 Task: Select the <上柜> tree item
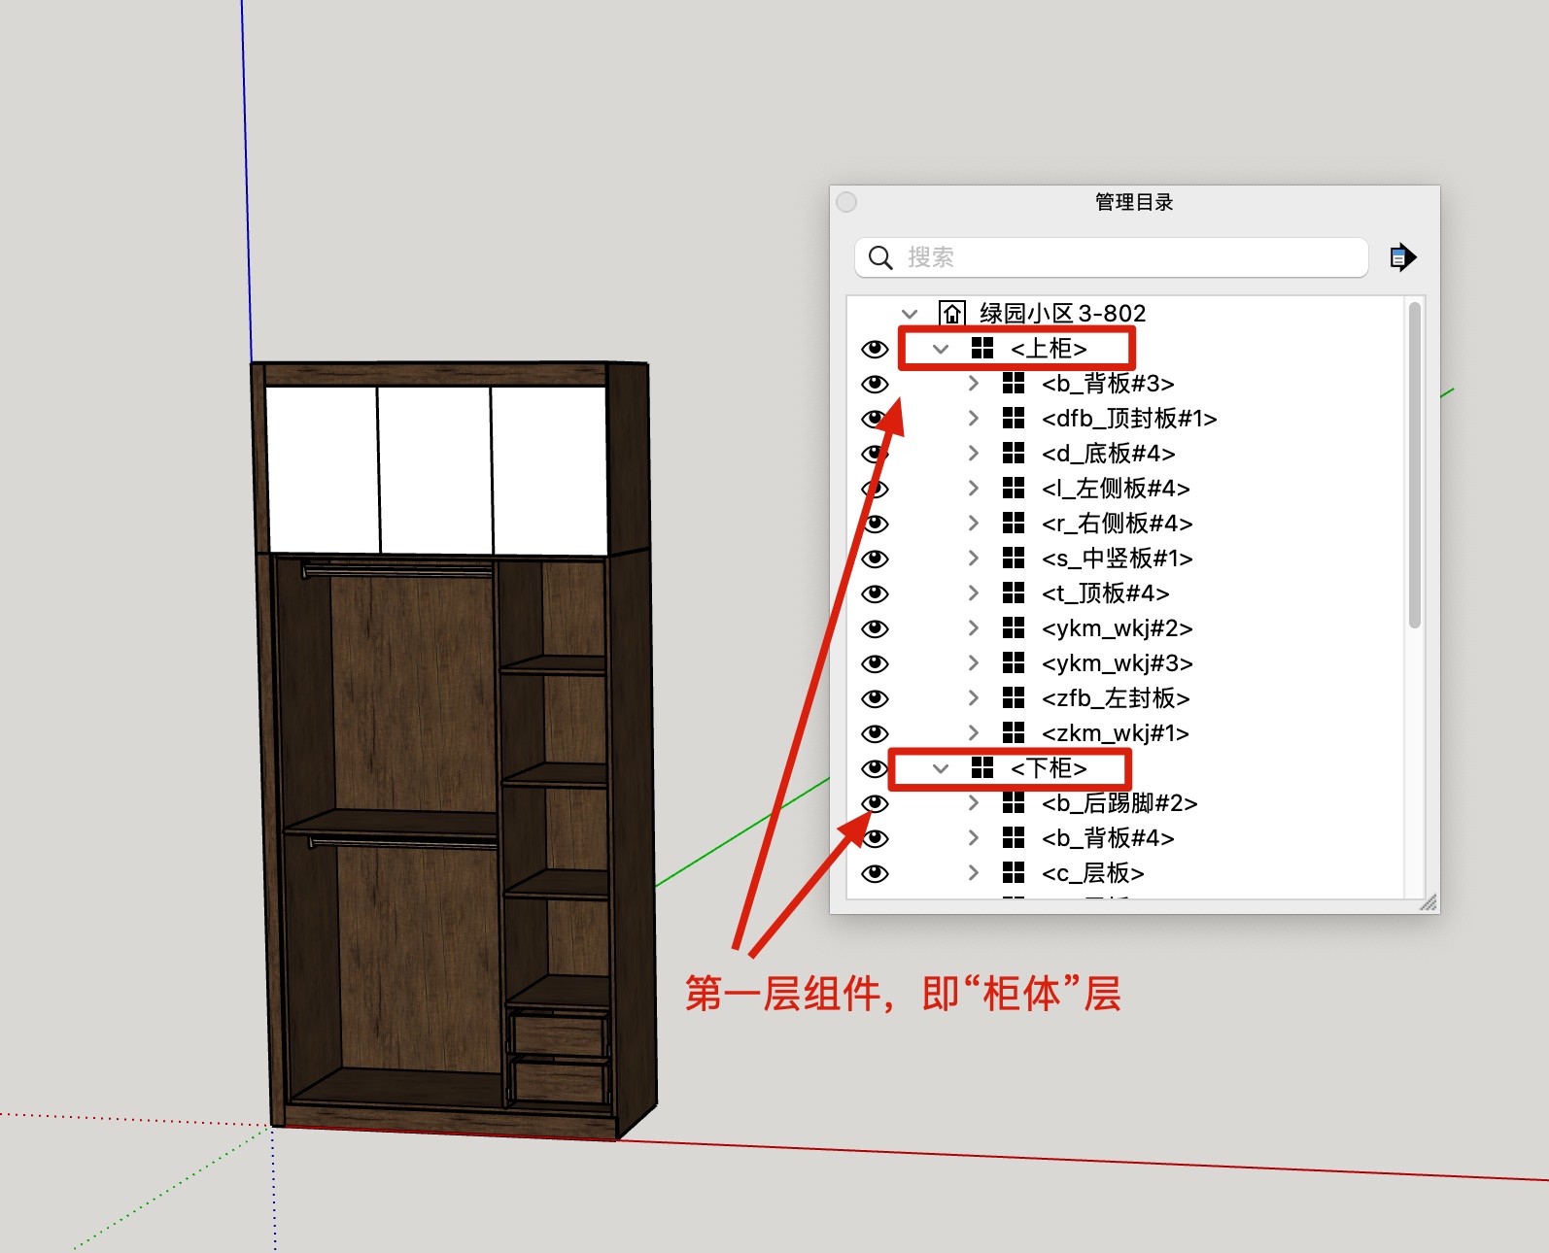(x=1049, y=349)
